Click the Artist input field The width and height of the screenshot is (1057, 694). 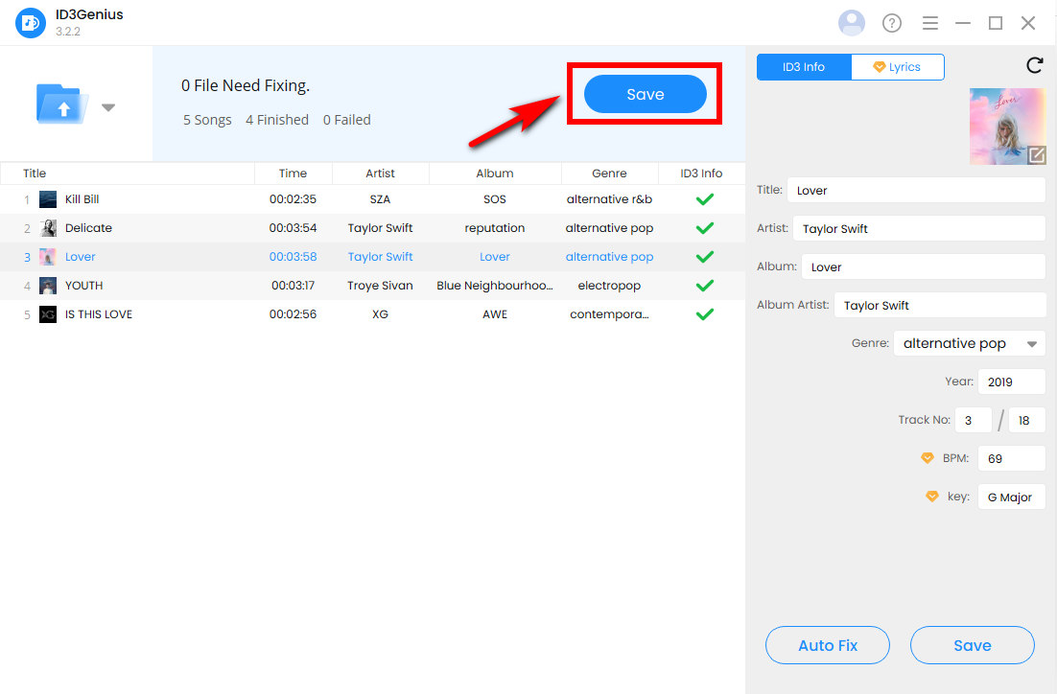919,229
